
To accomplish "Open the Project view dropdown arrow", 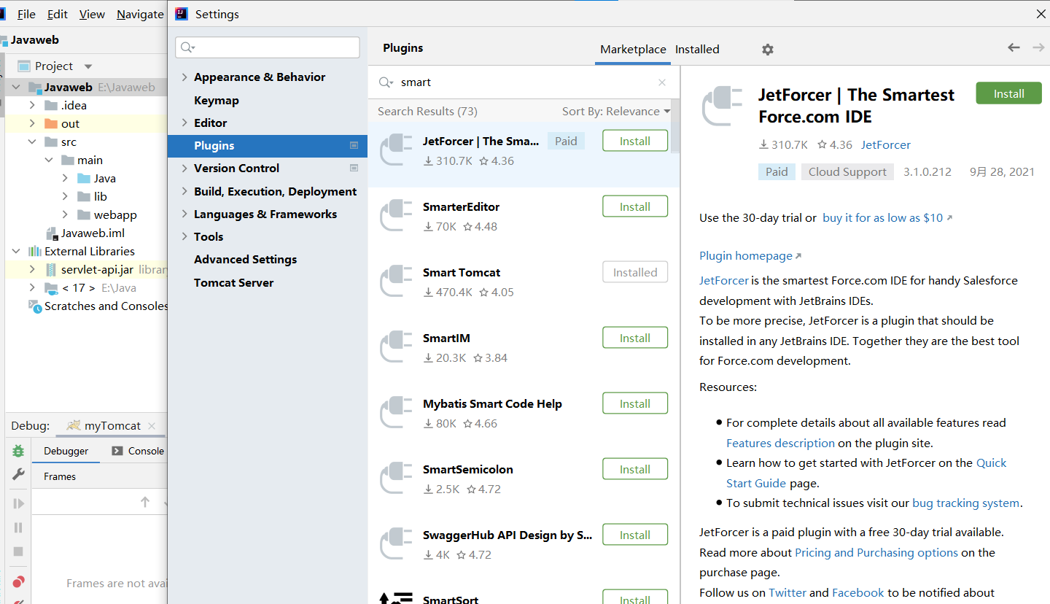I will [x=88, y=66].
